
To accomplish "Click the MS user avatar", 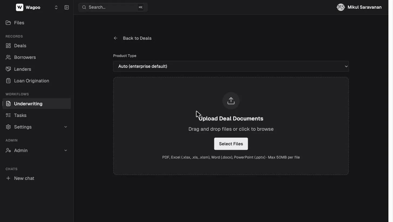I will (x=341, y=7).
